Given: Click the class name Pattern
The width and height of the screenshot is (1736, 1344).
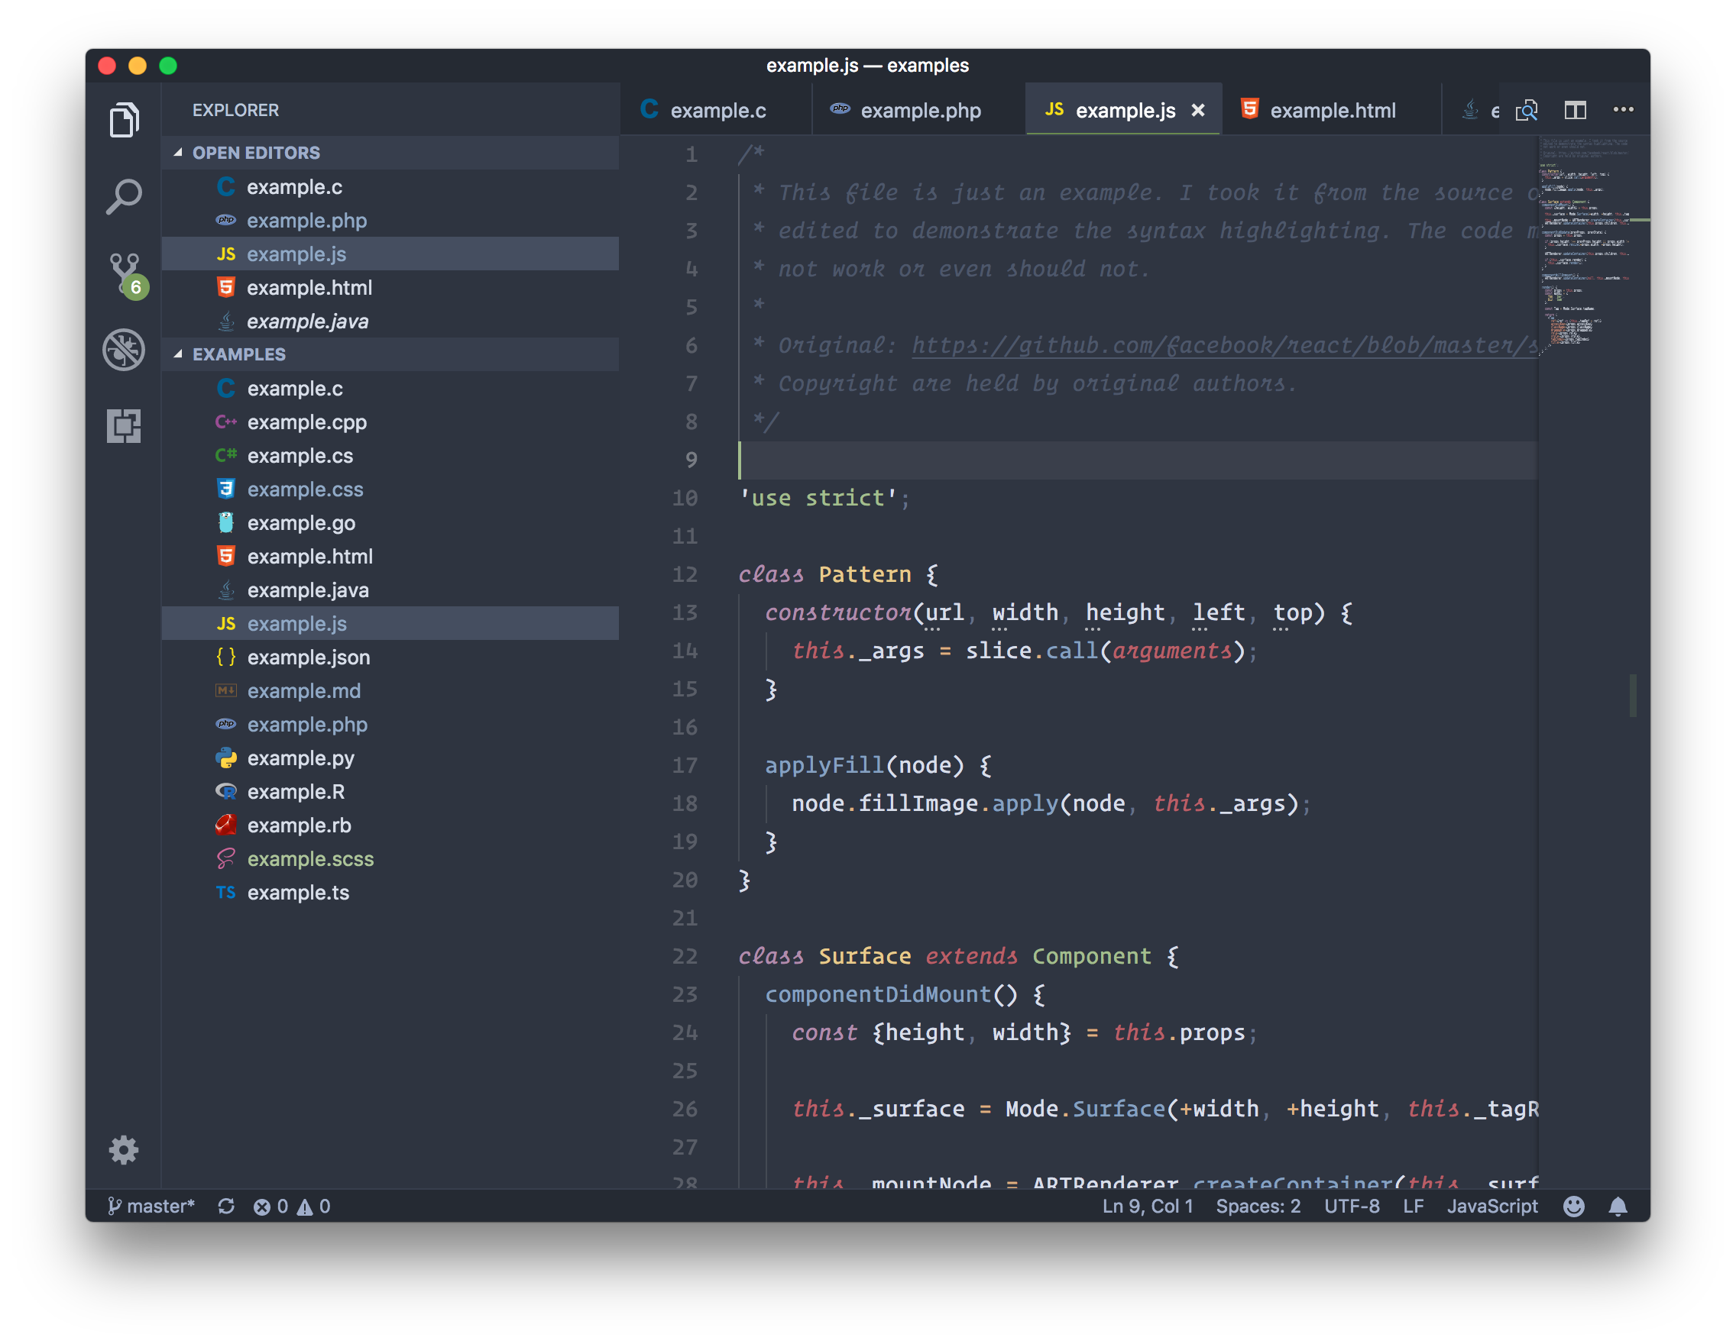Looking at the screenshot, I should (x=865, y=574).
